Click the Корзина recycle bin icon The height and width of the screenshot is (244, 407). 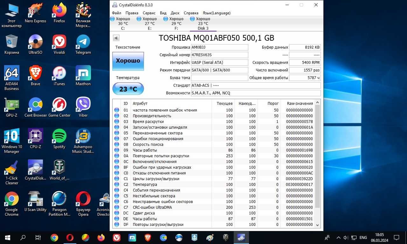pyautogui.click(x=12, y=44)
